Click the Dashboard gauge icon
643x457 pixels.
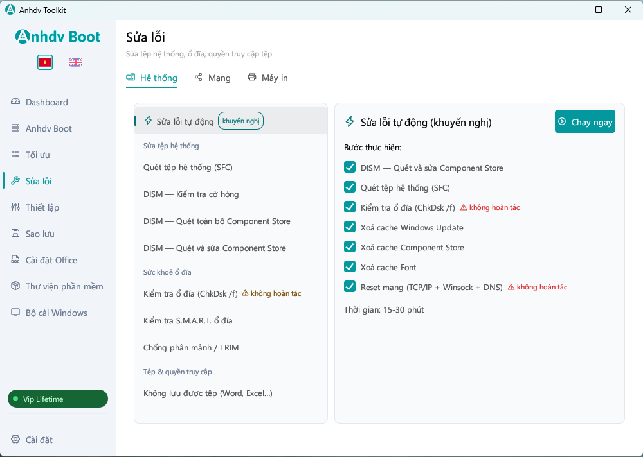click(x=15, y=101)
